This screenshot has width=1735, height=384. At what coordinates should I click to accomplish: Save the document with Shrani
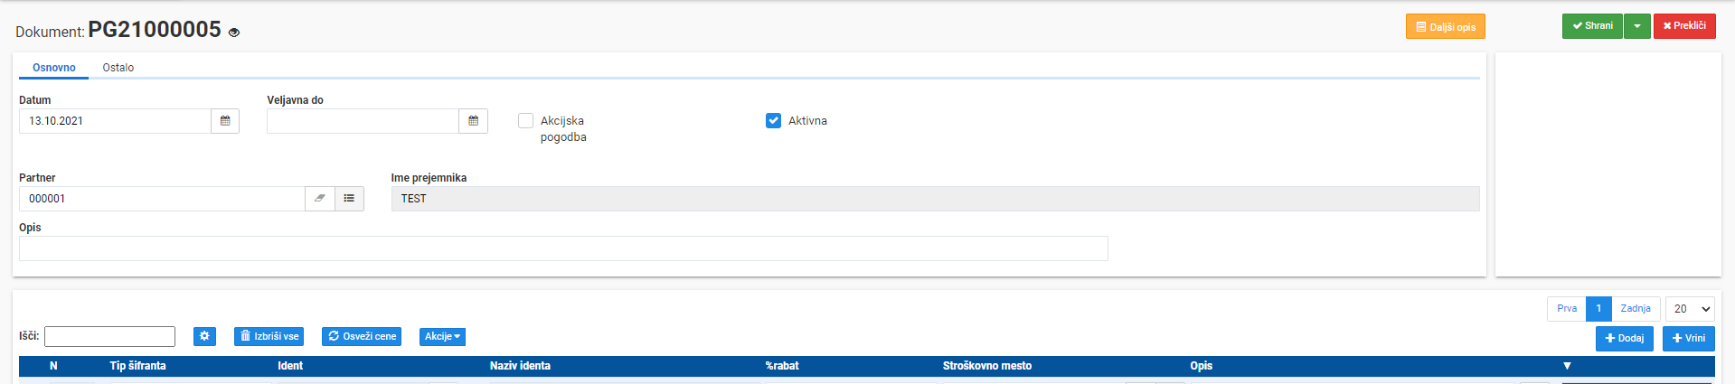pyautogui.click(x=1592, y=26)
